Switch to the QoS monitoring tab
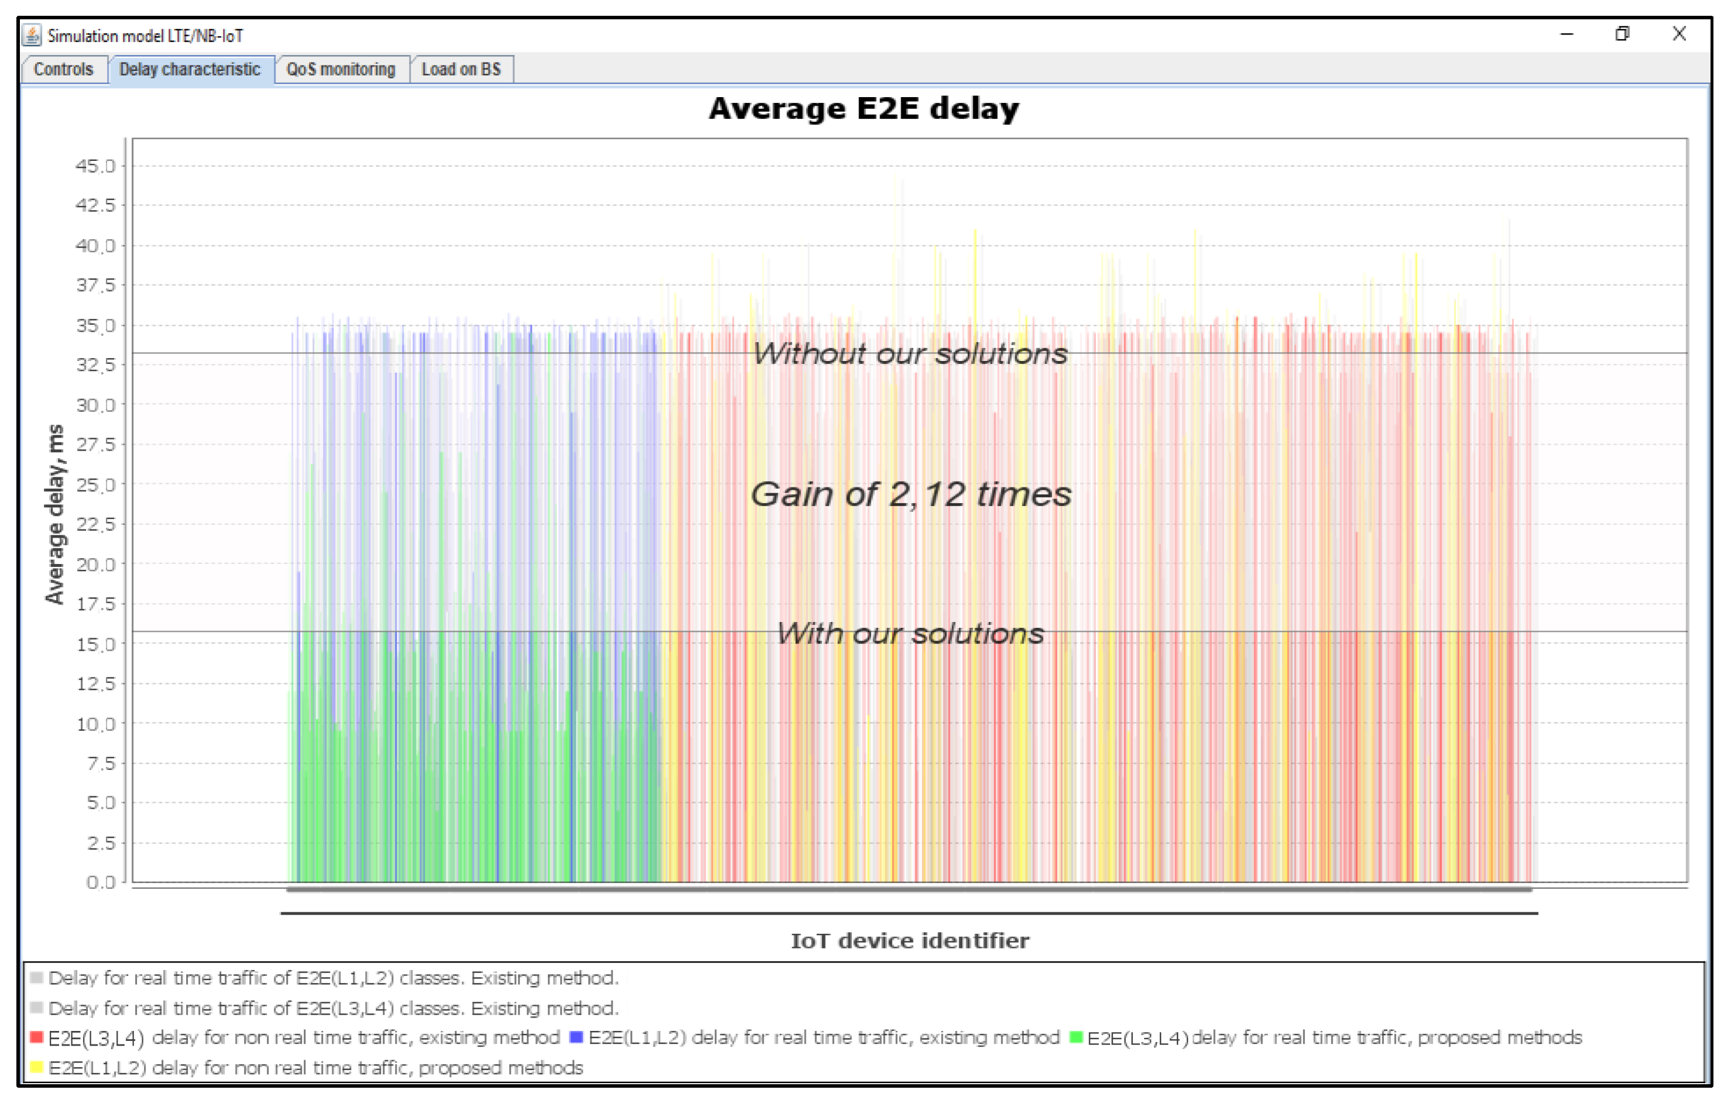Image resolution: width=1731 pixels, height=1100 pixels. click(x=341, y=70)
